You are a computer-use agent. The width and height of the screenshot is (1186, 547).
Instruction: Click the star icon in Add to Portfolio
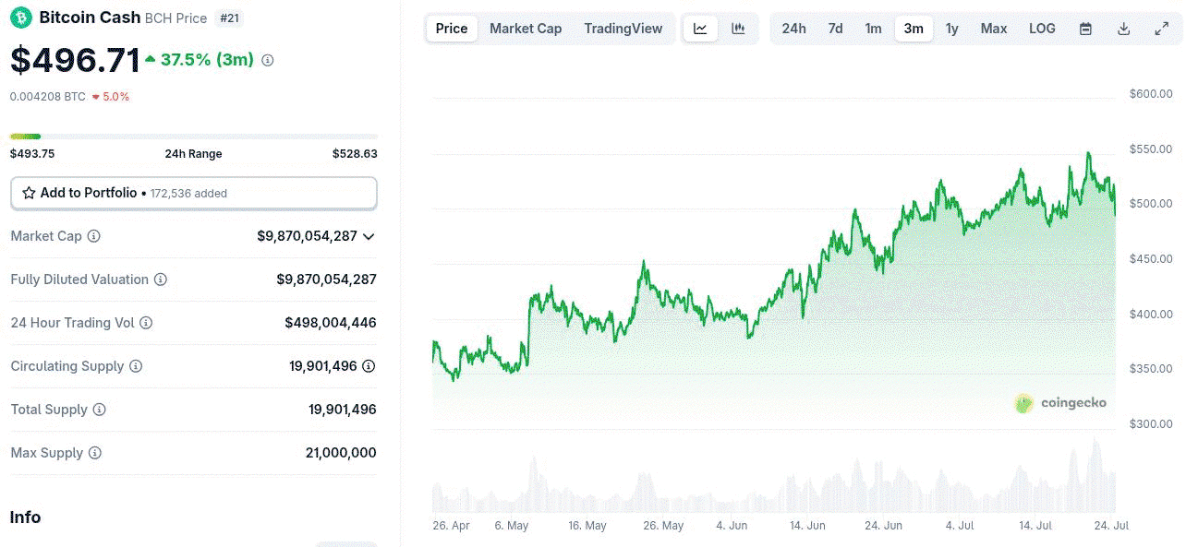[29, 193]
